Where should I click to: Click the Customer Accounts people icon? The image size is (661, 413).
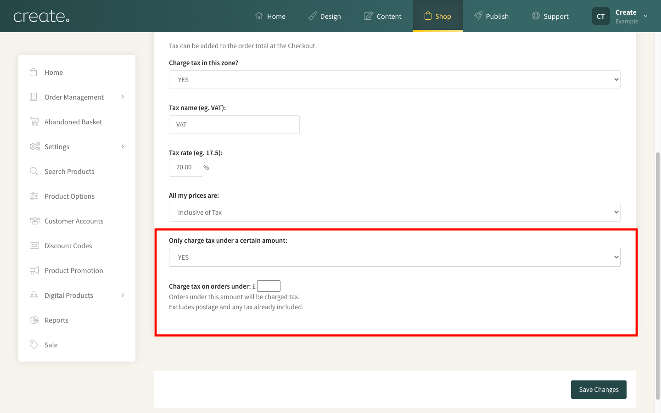[35, 221]
